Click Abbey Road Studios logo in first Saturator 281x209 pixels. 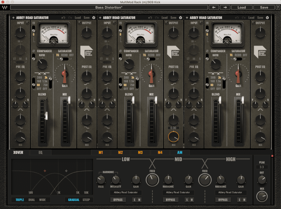[86, 52]
